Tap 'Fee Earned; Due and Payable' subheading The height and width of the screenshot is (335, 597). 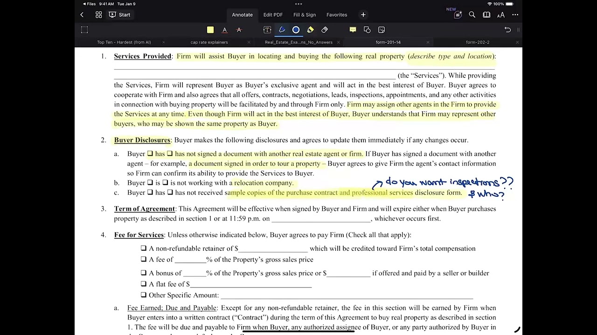click(172, 308)
